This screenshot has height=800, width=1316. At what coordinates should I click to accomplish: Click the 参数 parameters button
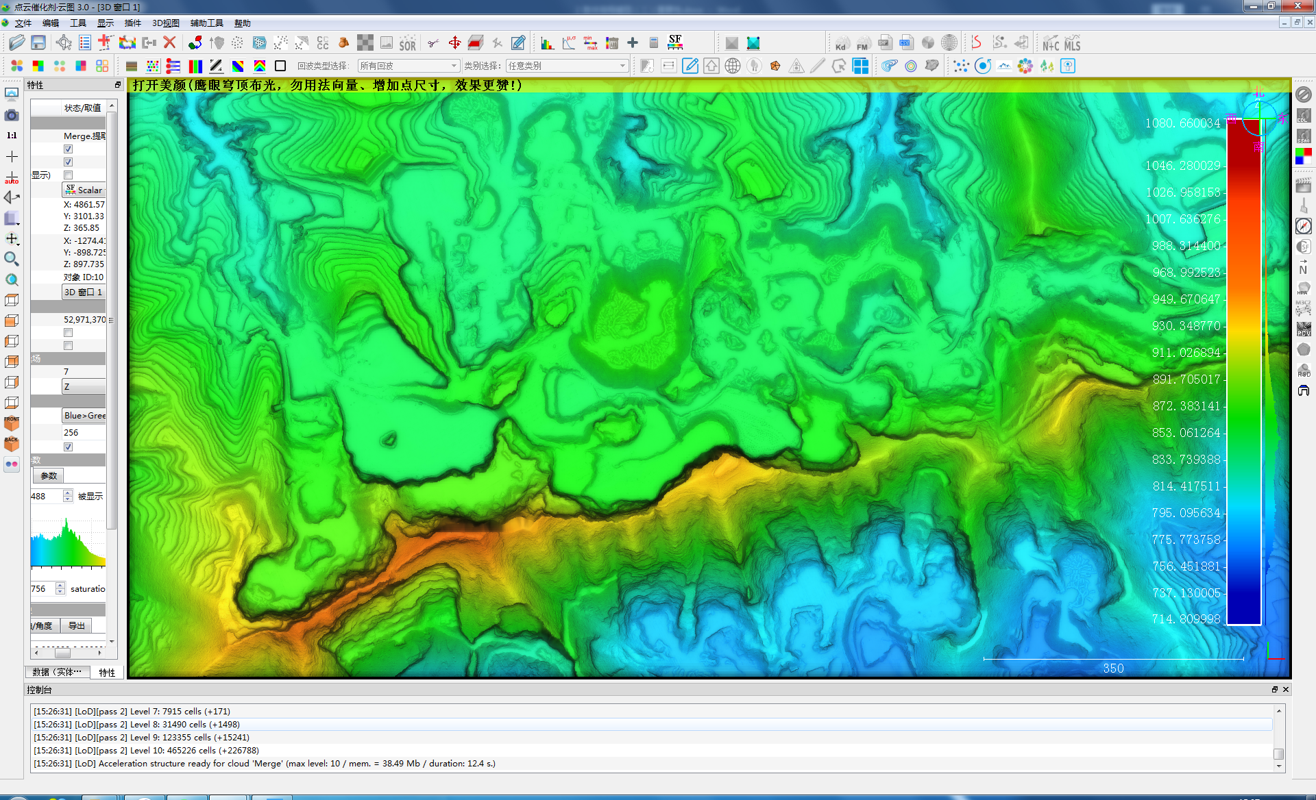(x=49, y=475)
